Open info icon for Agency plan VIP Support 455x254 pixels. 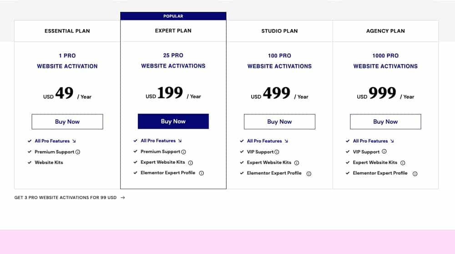coord(384,151)
